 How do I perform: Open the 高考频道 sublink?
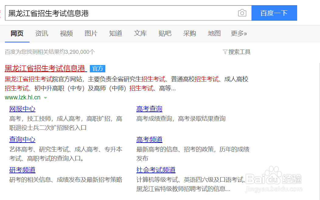pos(149,140)
